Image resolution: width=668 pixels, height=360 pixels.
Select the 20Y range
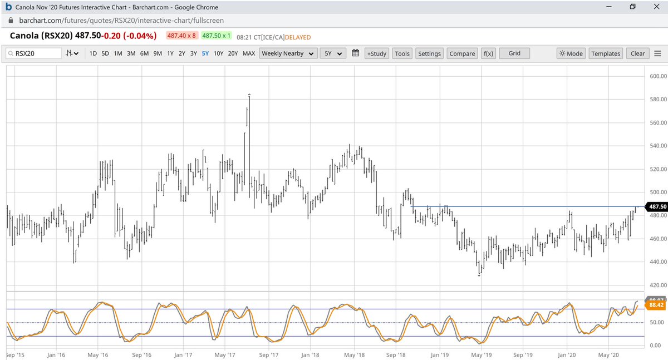[233, 53]
